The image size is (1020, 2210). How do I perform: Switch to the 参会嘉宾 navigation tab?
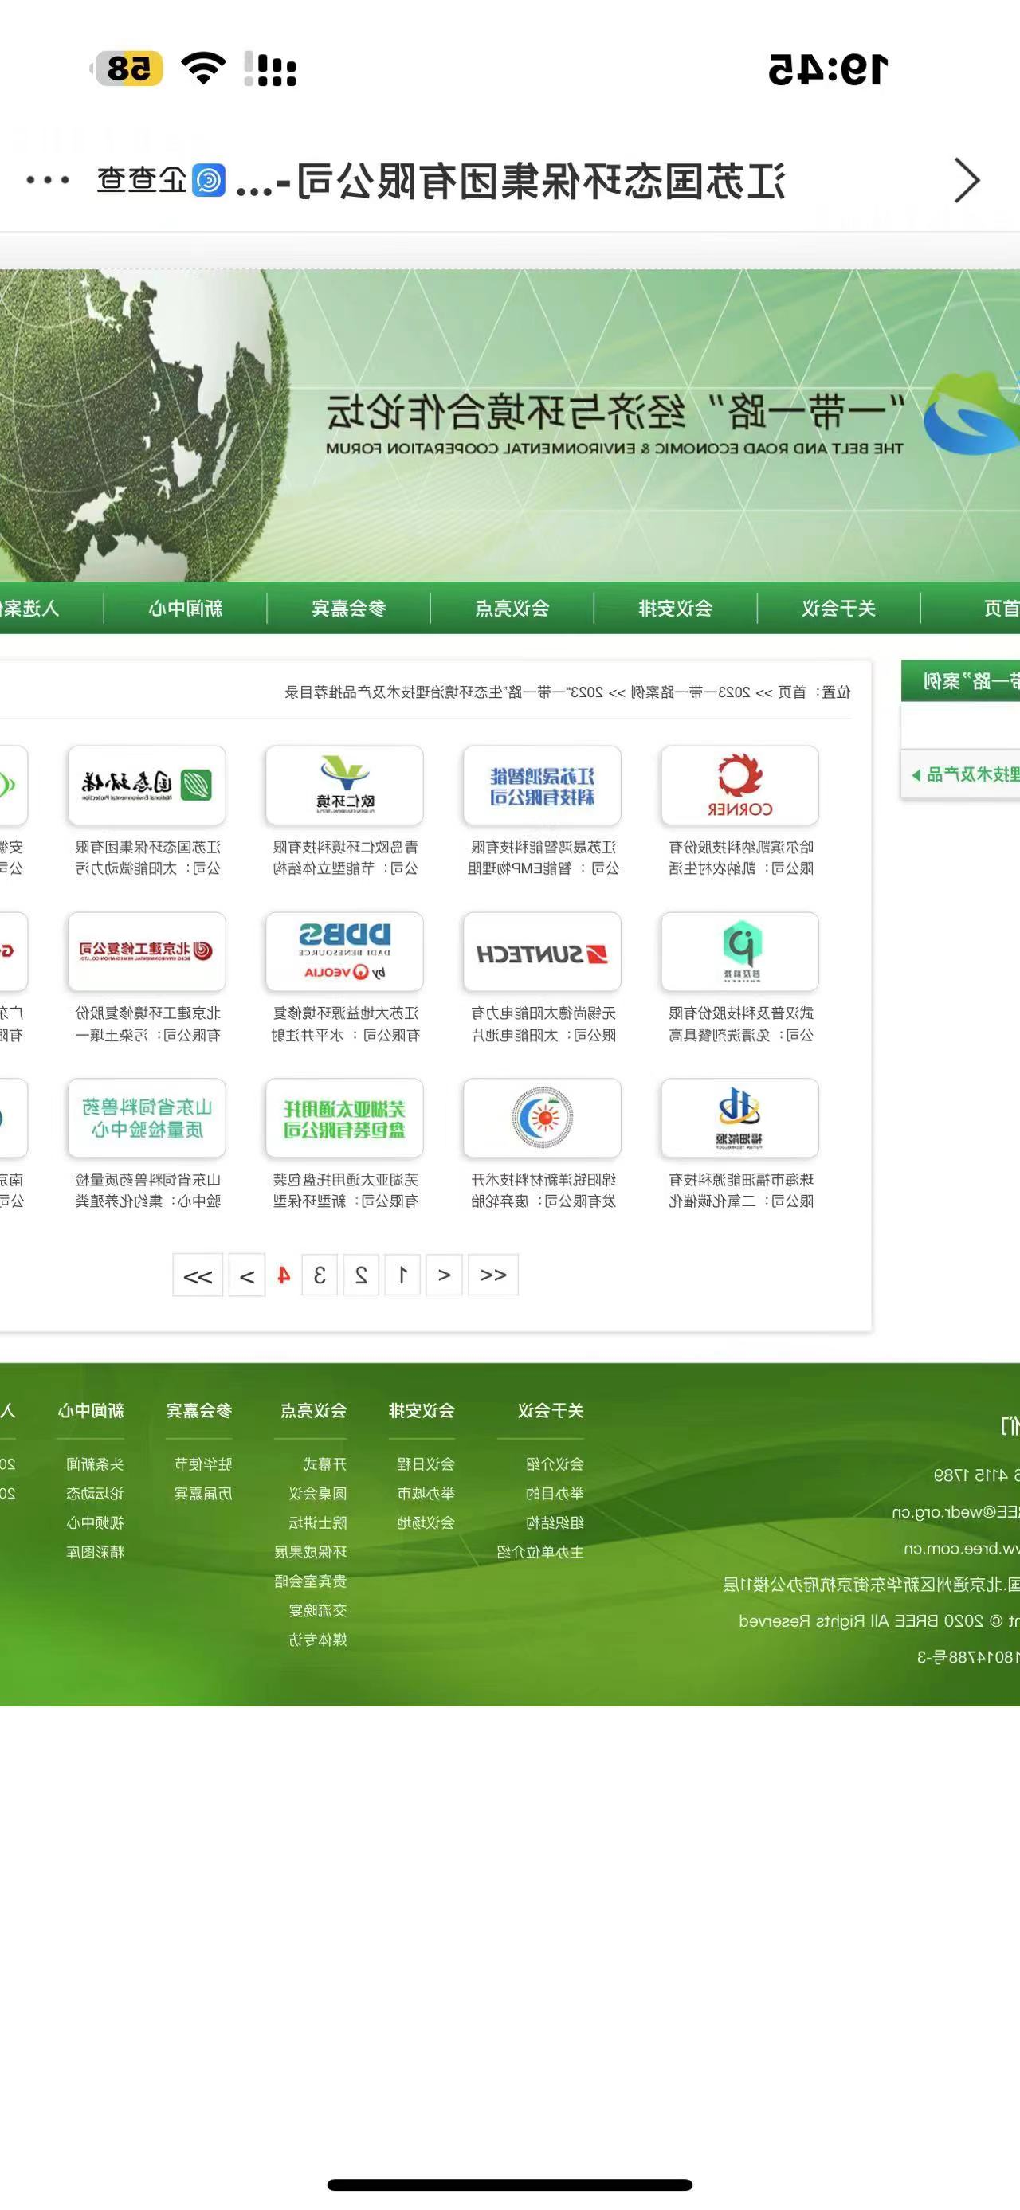click(348, 608)
